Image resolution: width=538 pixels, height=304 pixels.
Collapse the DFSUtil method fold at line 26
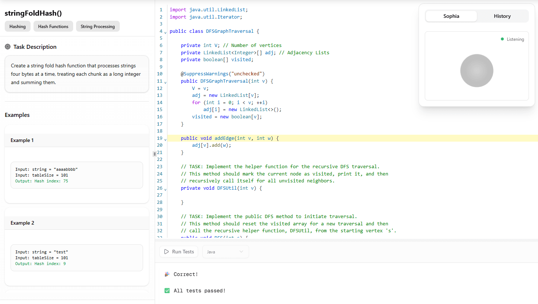[x=165, y=189]
